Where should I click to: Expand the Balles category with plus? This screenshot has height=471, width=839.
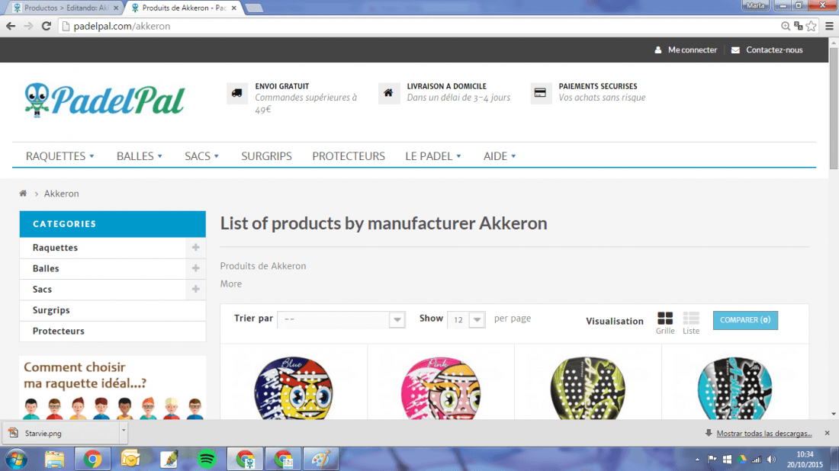(x=195, y=268)
